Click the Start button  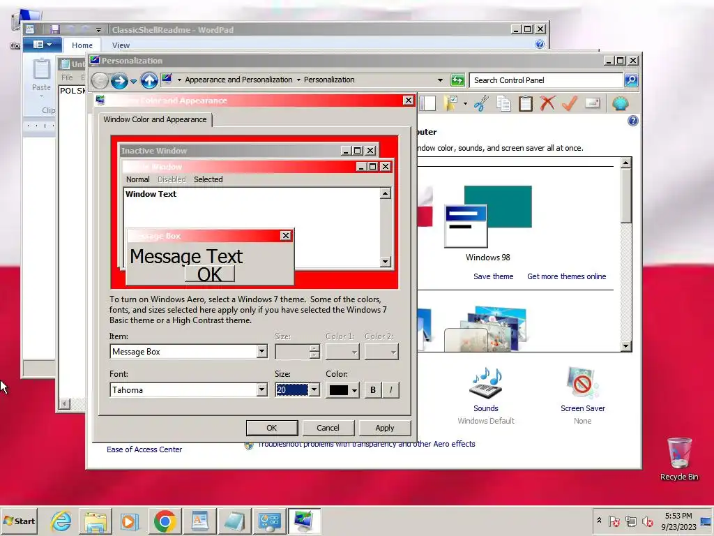coord(20,521)
